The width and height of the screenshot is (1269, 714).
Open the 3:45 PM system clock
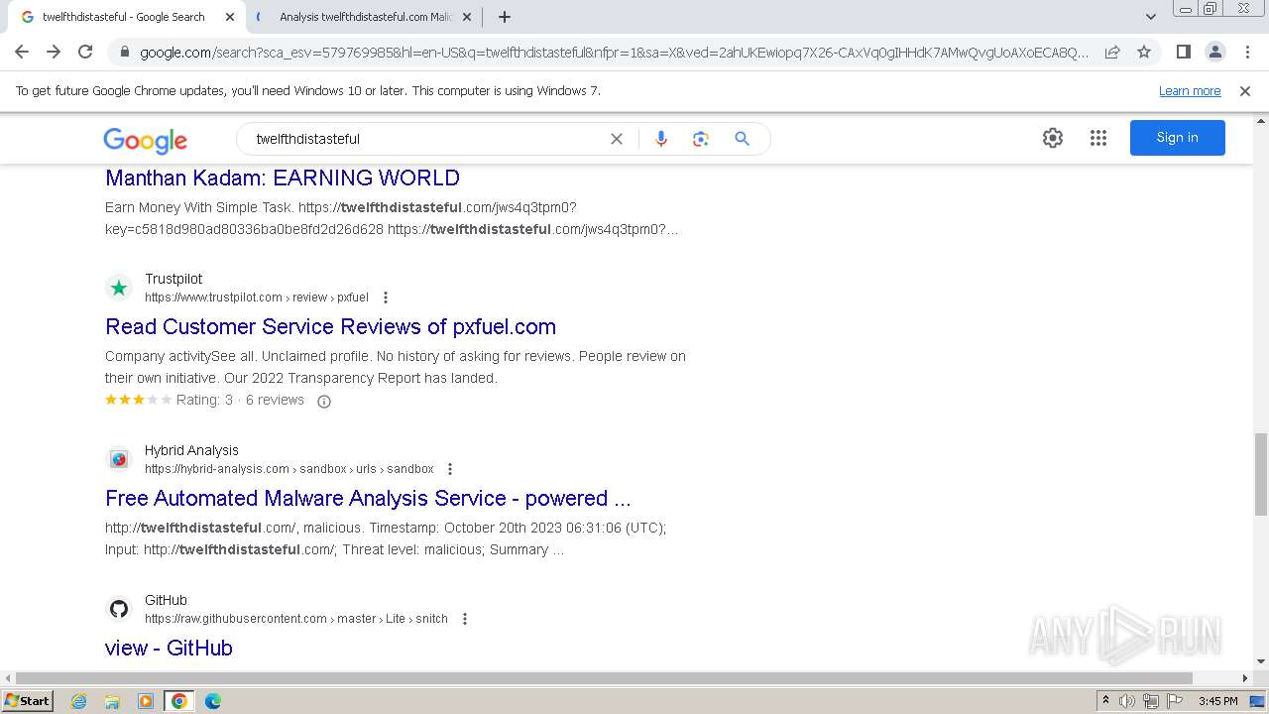[1217, 701]
